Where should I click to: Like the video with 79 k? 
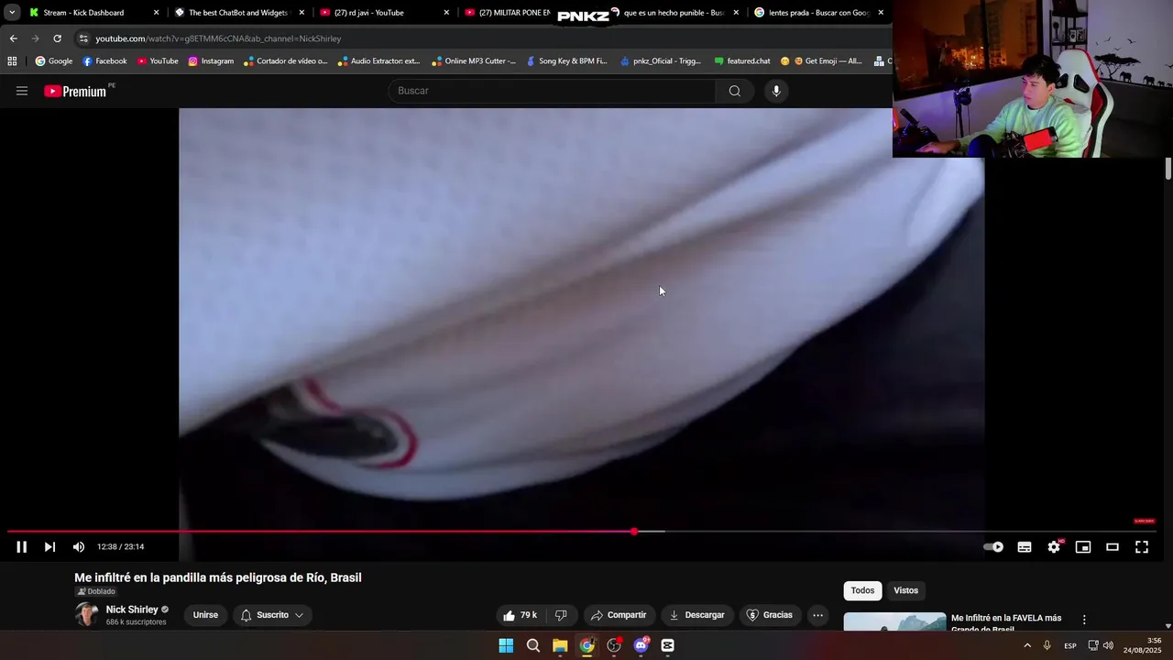520,615
